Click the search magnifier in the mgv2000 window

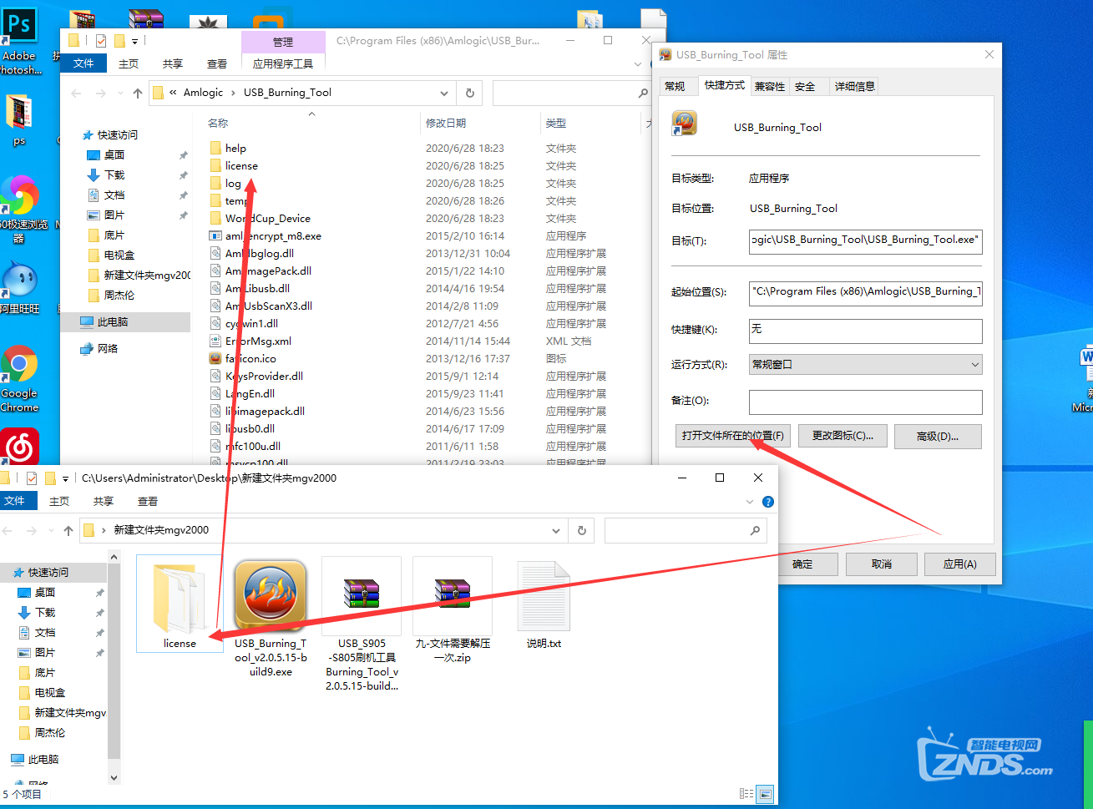755,530
